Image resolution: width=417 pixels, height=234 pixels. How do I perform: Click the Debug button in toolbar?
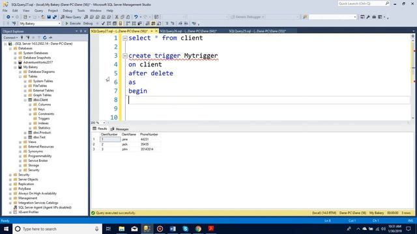pos(88,23)
